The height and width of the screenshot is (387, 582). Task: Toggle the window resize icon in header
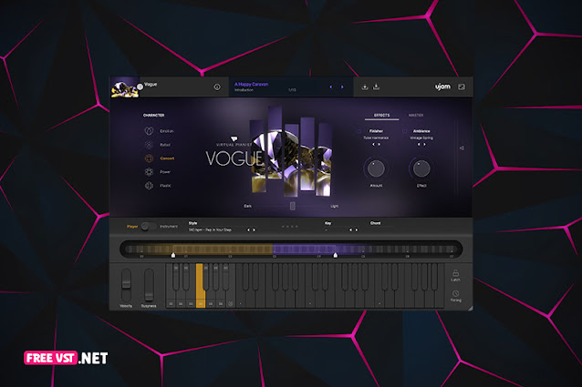462,87
